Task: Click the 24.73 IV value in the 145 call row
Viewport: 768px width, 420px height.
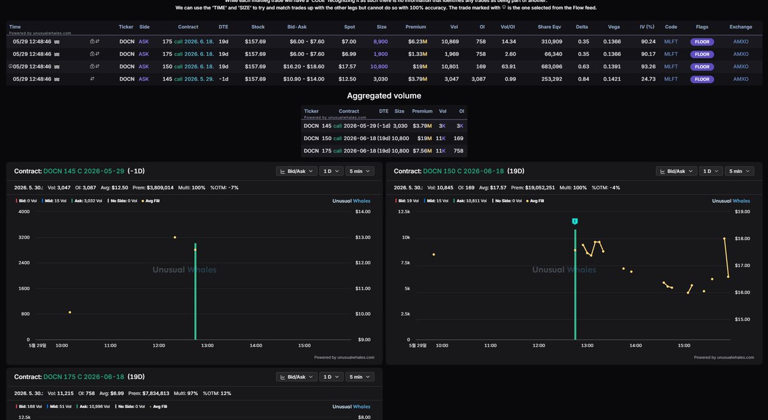Action: (648, 79)
